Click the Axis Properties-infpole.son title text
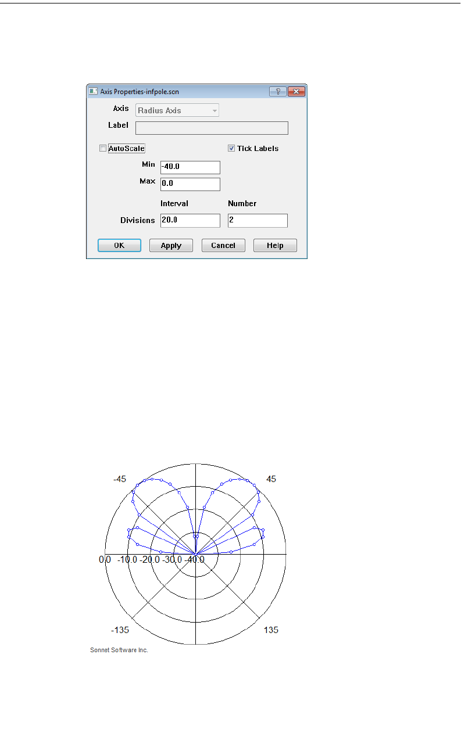 tap(140, 92)
